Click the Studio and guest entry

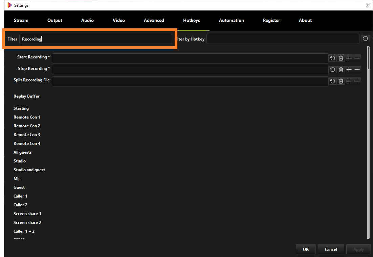click(x=29, y=170)
